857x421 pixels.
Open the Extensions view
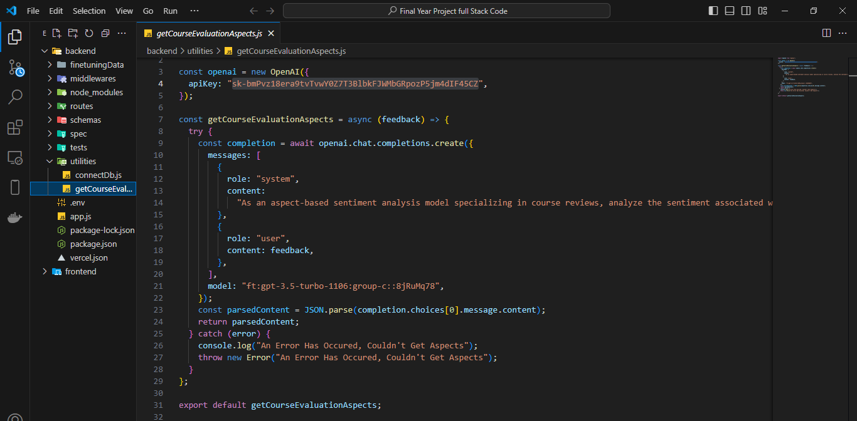point(14,127)
